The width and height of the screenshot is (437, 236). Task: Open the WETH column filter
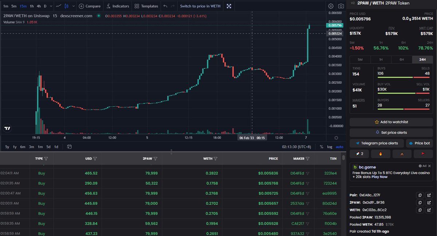(x=216, y=159)
